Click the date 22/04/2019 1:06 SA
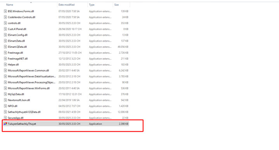 [x=69, y=100]
